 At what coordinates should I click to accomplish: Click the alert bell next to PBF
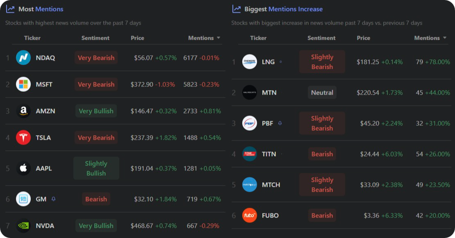(x=280, y=123)
